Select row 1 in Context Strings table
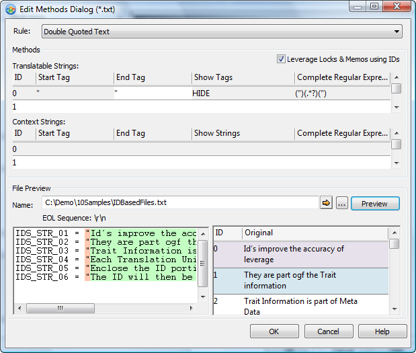 click(202, 163)
